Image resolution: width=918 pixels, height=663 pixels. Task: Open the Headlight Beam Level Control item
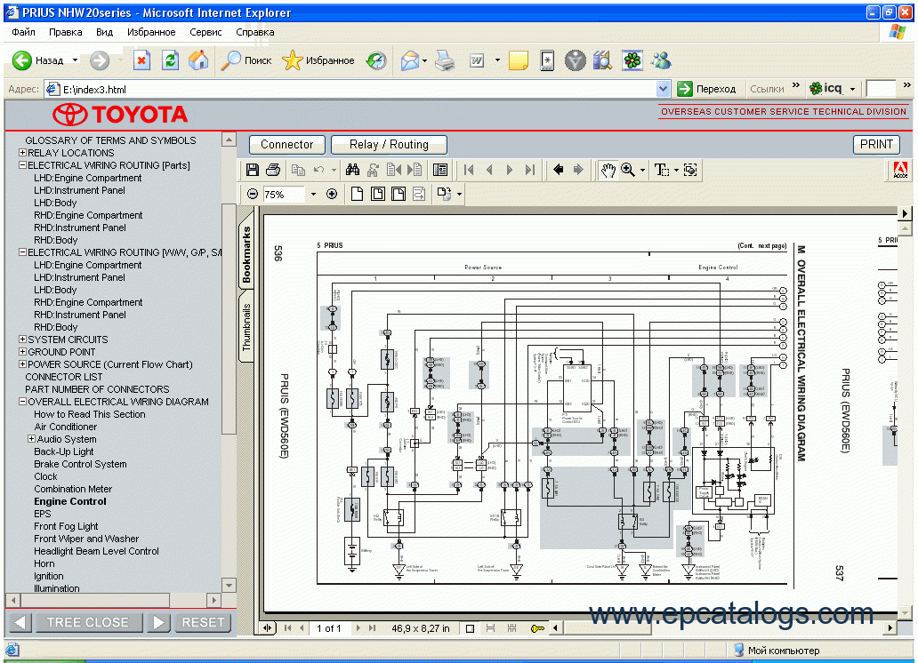click(96, 551)
